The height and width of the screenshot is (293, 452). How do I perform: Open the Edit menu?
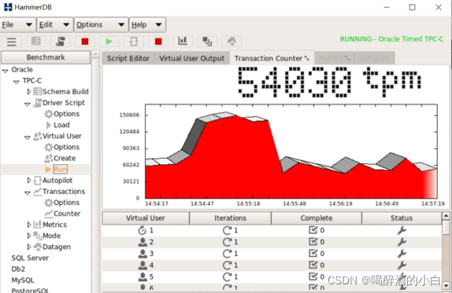(55, 24)
